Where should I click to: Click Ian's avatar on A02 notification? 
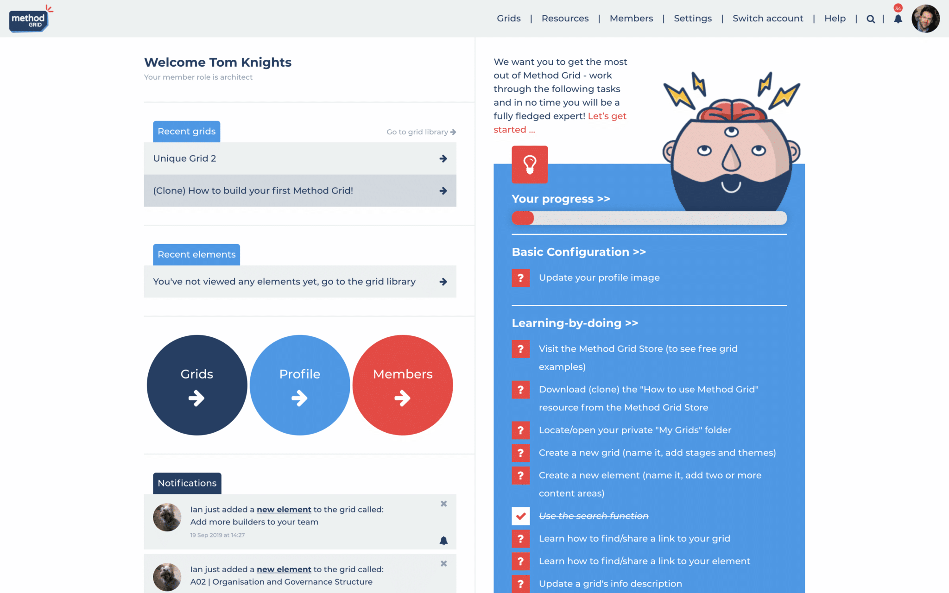pos(167,577)
